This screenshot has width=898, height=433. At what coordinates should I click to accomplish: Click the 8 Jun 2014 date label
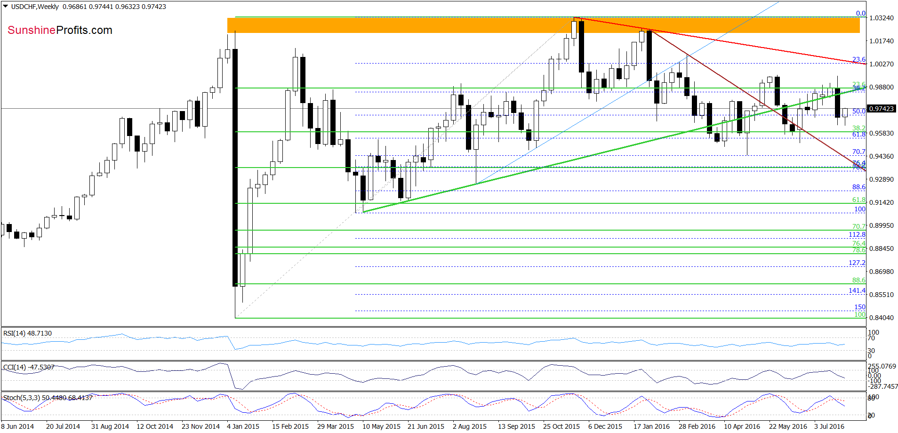click(18, 426)
